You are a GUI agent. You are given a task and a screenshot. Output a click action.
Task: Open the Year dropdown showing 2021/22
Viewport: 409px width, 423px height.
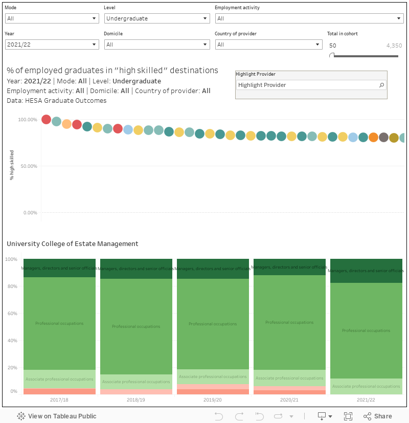(52, 44)
